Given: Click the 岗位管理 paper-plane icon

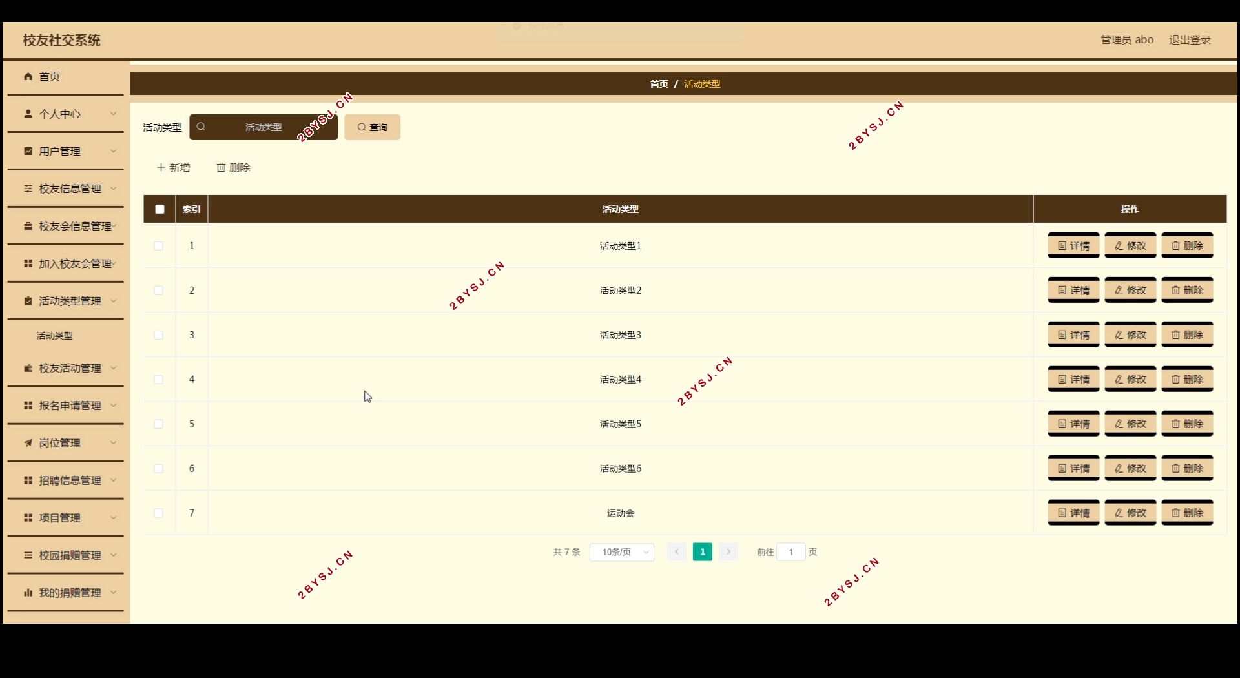Looking at the screenshot, I should pos(28,443).
